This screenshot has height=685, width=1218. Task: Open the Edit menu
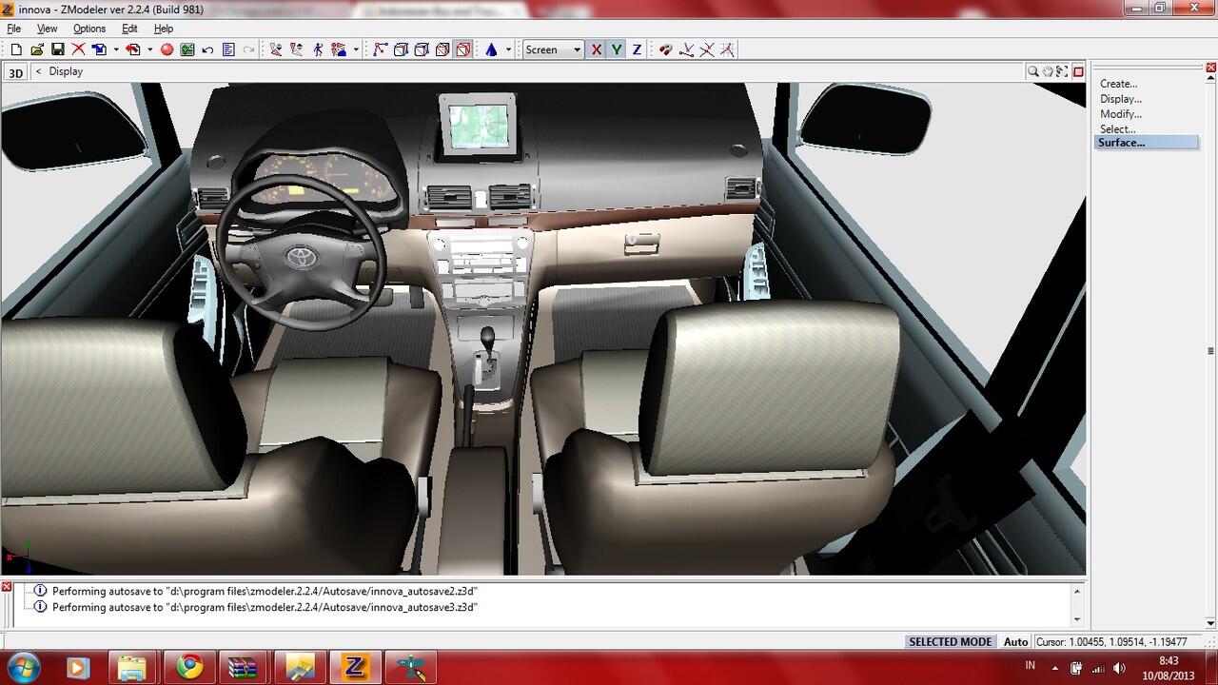click(x=128, y=29)
